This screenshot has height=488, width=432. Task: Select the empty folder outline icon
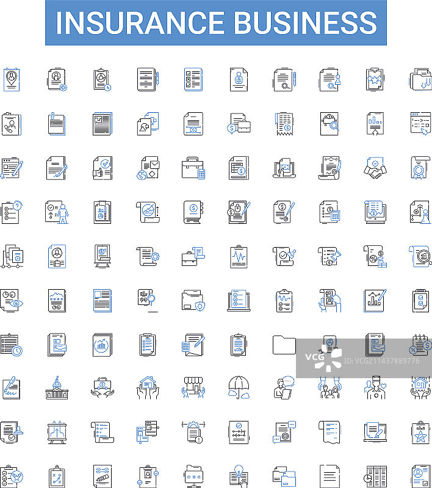pyautogui.click(x=284, y=345)
